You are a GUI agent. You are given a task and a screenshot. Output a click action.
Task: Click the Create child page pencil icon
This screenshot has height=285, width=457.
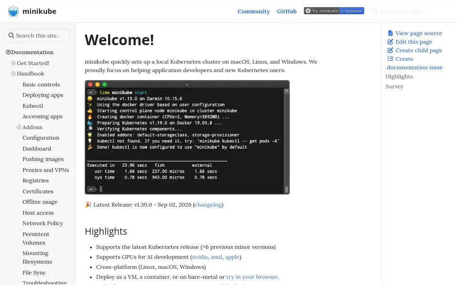click(x=390, y=50)
